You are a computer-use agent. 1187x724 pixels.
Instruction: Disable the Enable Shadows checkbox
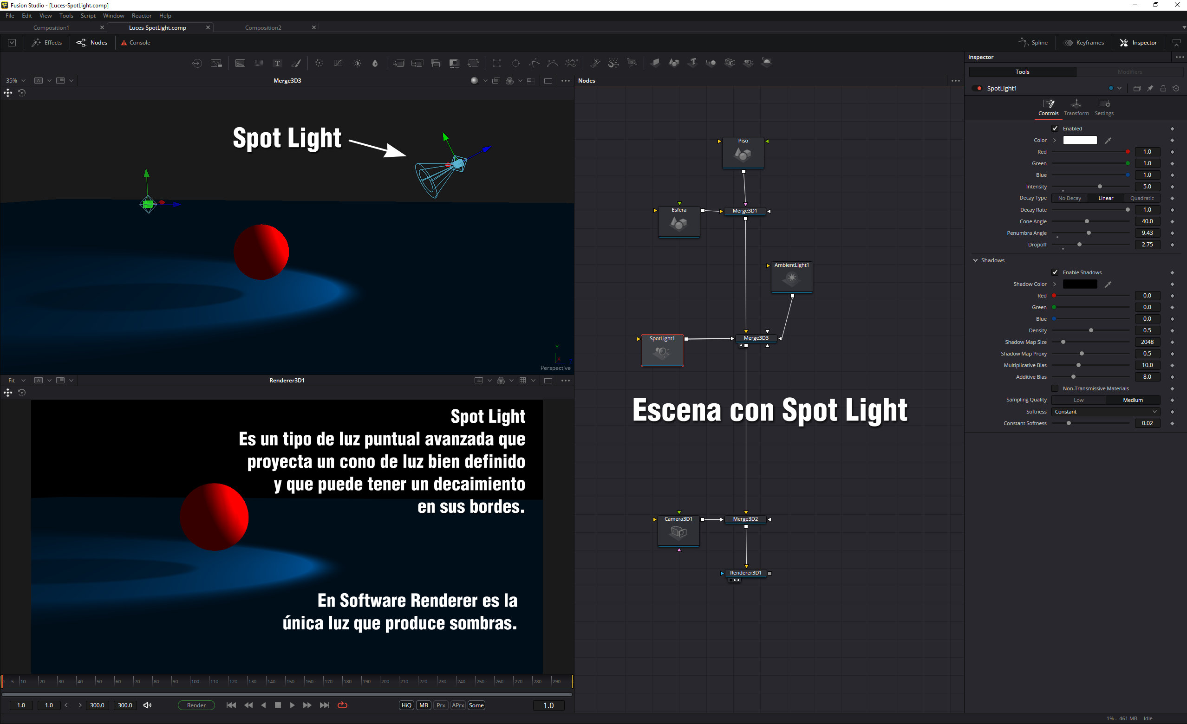[1055, 272]
